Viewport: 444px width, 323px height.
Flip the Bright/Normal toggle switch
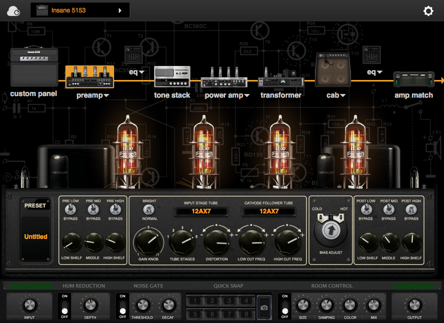149,210
